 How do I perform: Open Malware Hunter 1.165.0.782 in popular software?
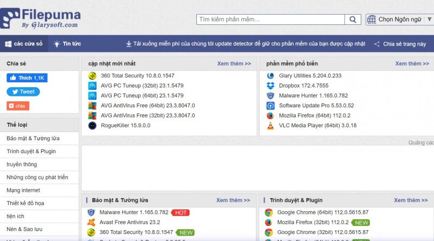click(314, 96)
